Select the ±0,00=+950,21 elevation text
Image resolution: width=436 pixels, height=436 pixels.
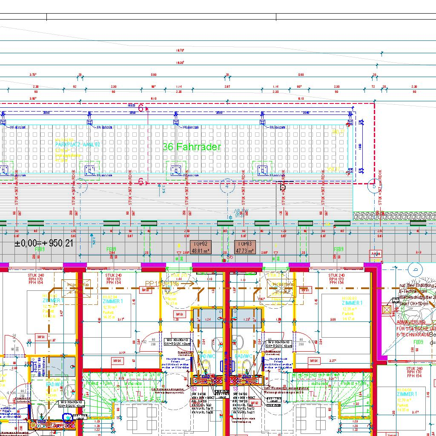click(x=44, y=244)
